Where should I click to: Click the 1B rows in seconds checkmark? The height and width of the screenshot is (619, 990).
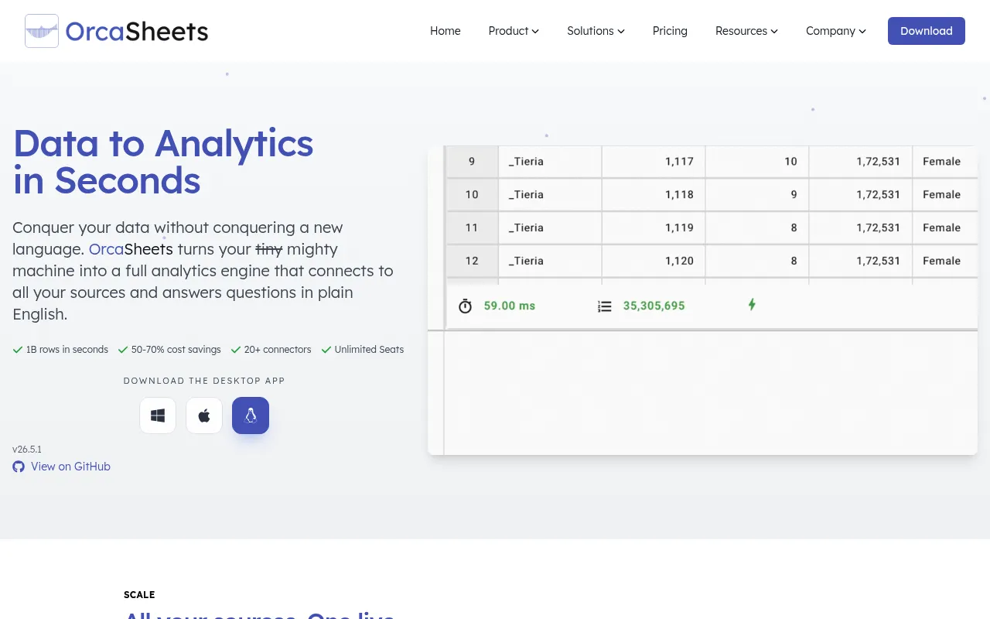point(18,350)
